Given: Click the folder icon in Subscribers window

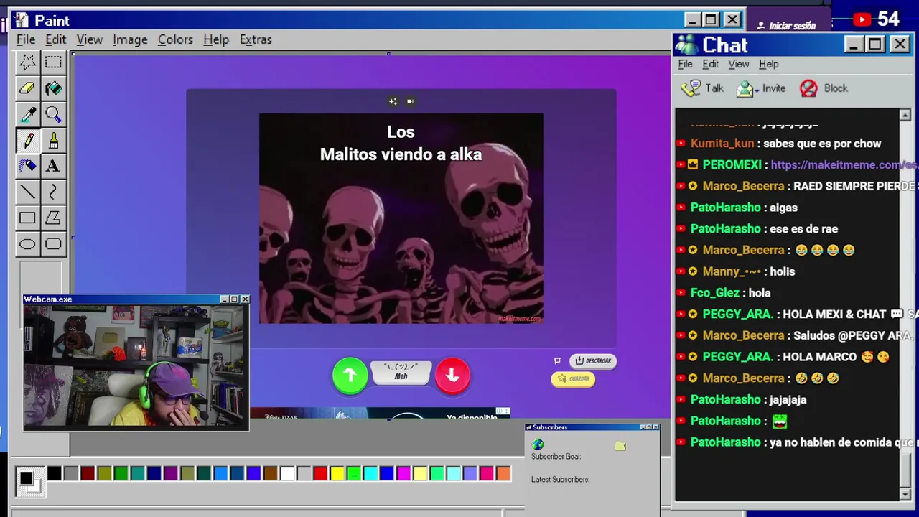Looking at the screenshot, I should (x=620, y=446).
